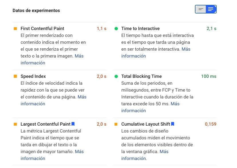
Task: Click the blue bookmark icon after Cumulative Layout Shift
Action: point(173,124)
